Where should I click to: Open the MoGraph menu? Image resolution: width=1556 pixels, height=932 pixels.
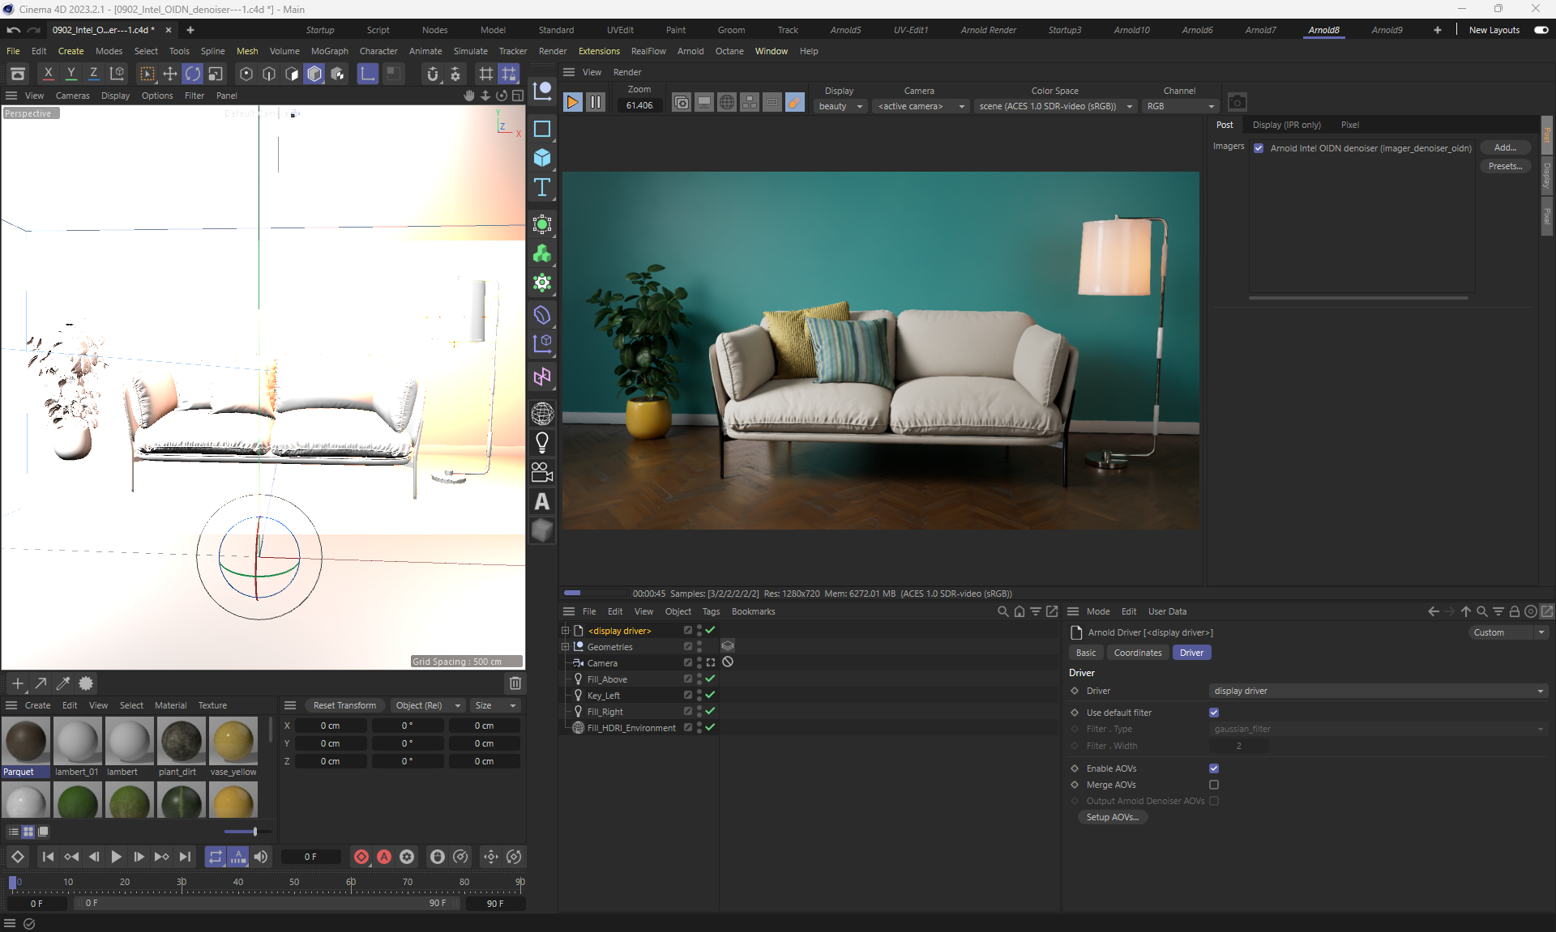click(329, 51)
